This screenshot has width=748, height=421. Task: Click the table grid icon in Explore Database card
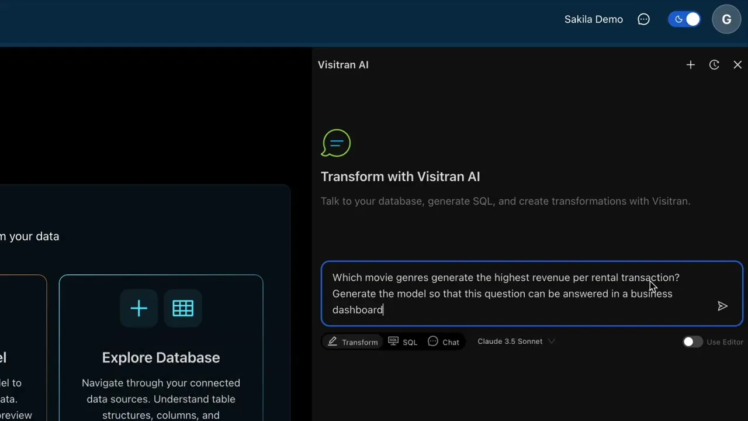(183, 308)
